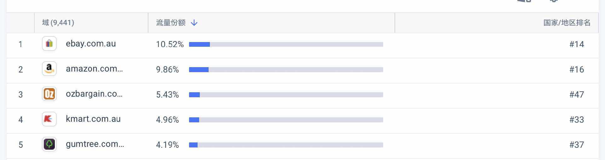
Task: Sort by the 国家/地区排名 column header
Action: (x=567, y=23)
